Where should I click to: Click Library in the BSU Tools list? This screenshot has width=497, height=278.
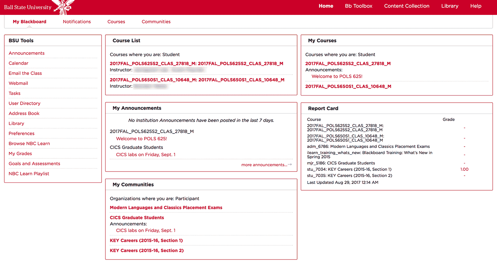tap(16, 124)
